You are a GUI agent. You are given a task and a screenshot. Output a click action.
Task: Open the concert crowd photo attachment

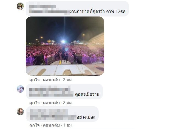[65, 46]
